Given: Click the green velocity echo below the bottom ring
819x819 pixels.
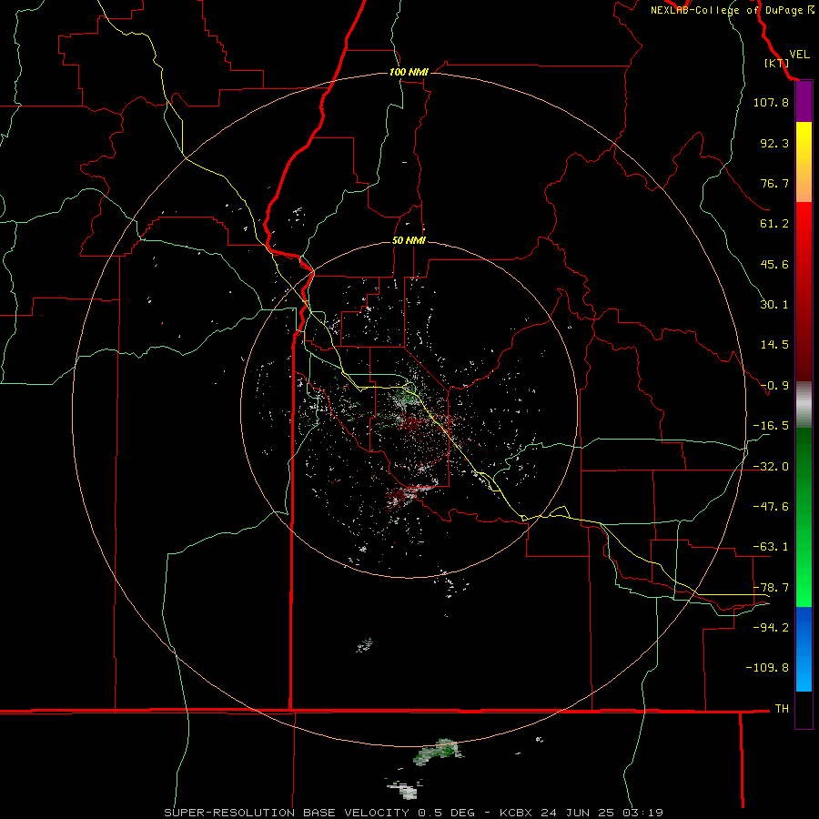Looking at the screenshot, I should (x=438, y=753).
